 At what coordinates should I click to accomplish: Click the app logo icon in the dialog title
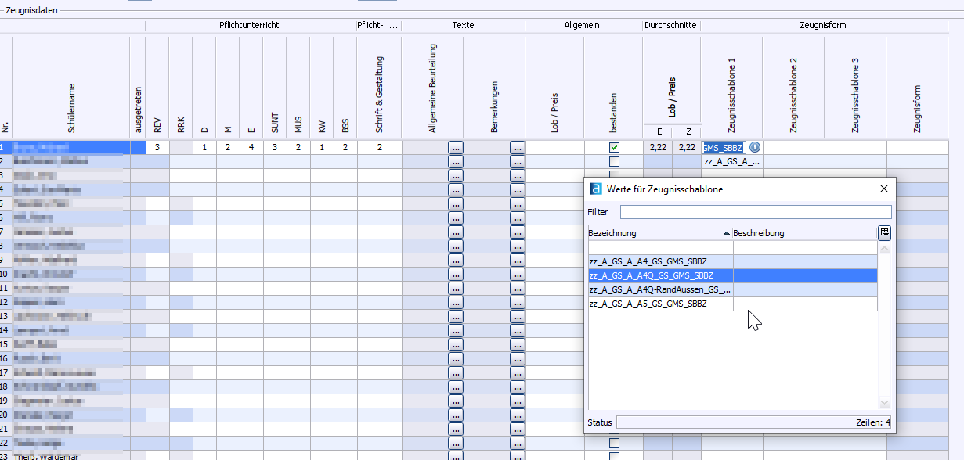(596, 189)
